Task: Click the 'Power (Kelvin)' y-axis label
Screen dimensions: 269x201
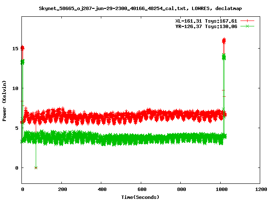Action: click(x=4, y=101)
